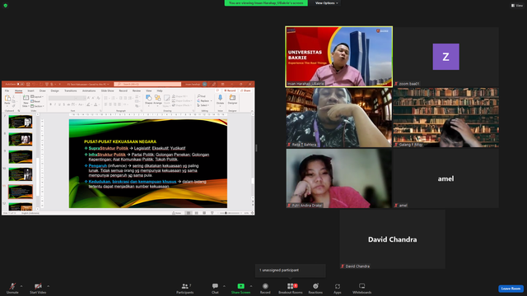Toggle Bold formatting in the ribbon
The width and height of the screenshot is (527, 296).
[x=51, y=104]
